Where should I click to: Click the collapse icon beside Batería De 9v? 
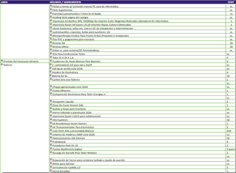[x=51, y=76]
